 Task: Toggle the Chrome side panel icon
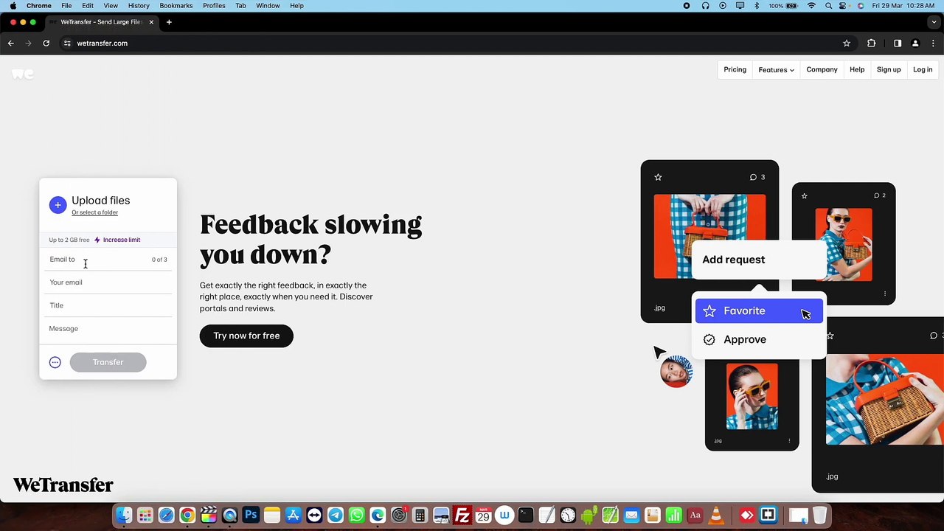[898, 44]
